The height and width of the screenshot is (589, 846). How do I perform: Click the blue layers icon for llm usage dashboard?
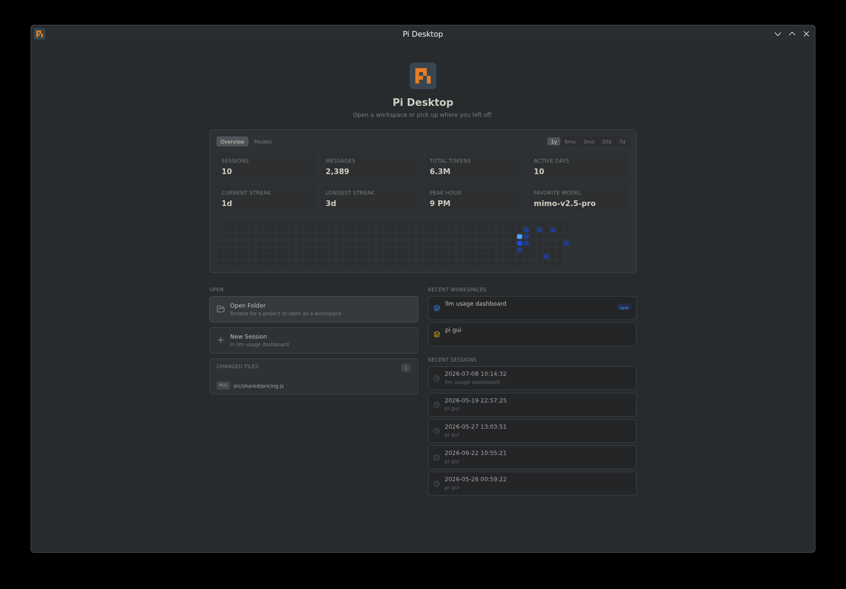point(437,308)
